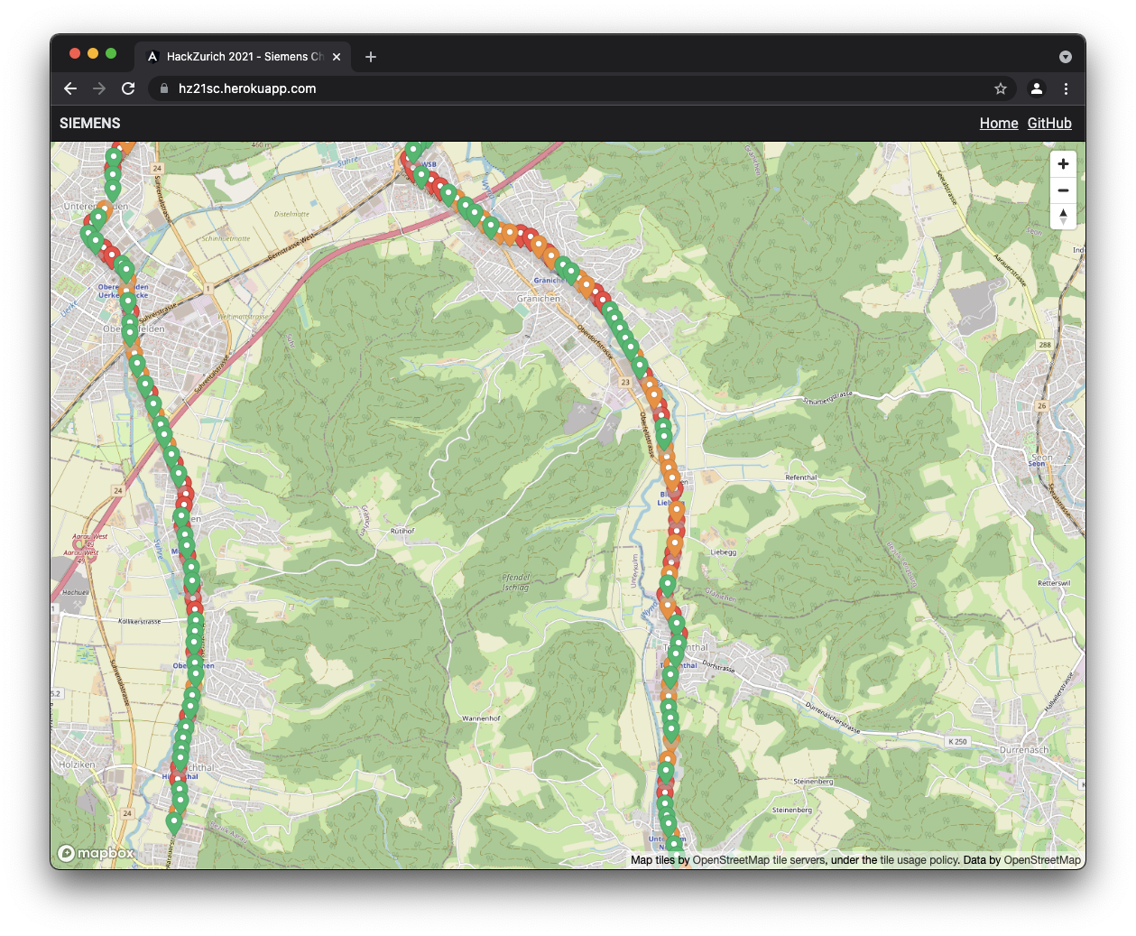Open the GitHub link
Image resolution: width=1136 pixels, height=936 pixels.
[x=1049, y=124]
